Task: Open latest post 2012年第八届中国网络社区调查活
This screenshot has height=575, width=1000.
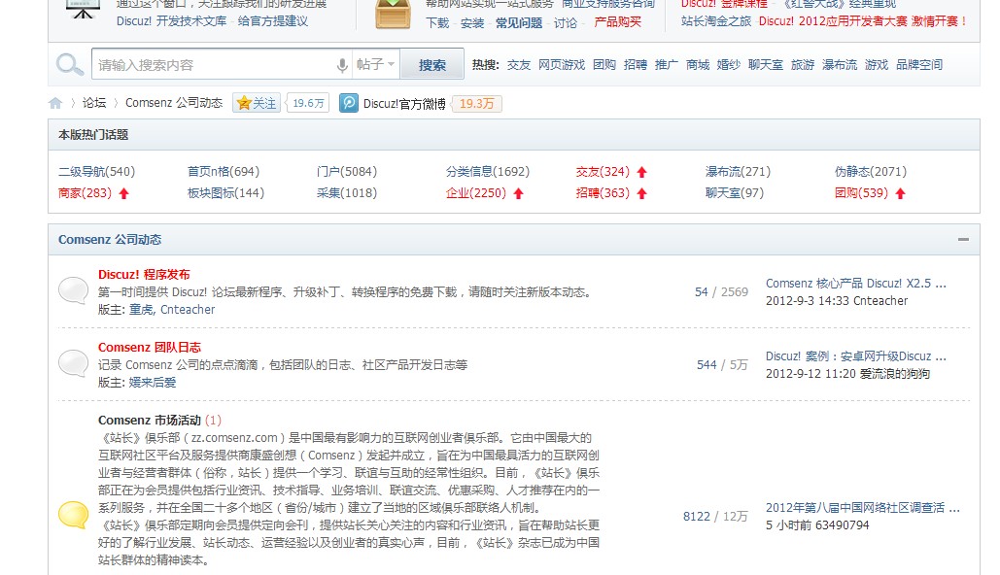Action: pos(862,508)
